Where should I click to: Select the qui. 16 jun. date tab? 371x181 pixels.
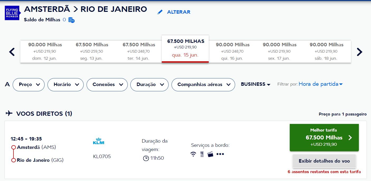tap(232, 52)
